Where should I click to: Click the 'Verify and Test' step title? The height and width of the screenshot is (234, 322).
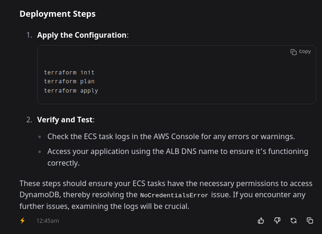[x=65, y=120]
